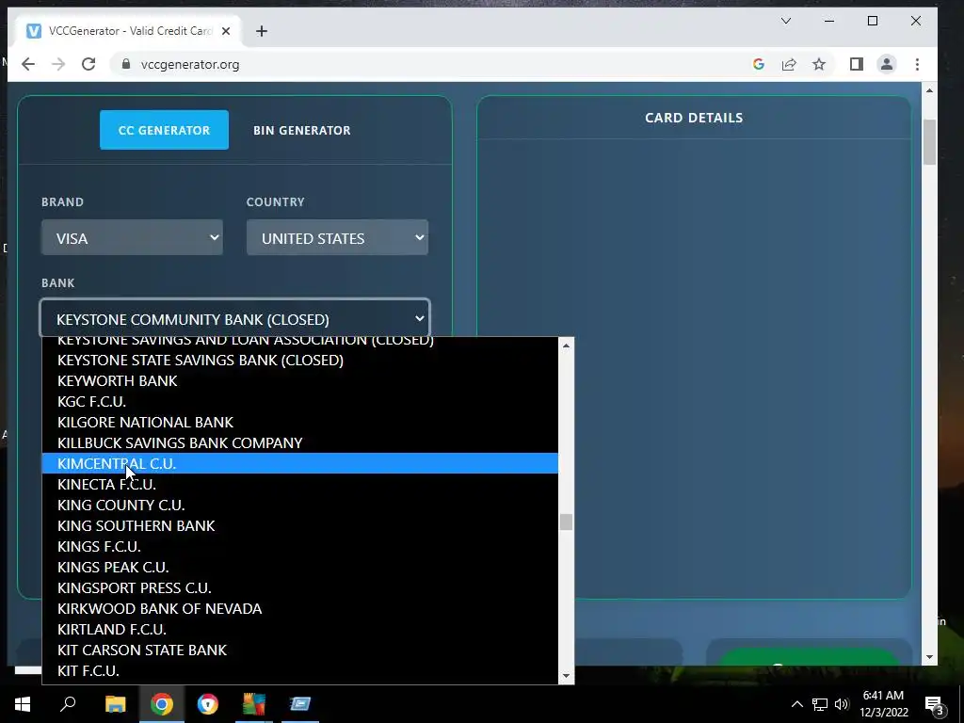The height and width of the screenshot is (723, 964).
Task: Select KILLBUCK SAVINGS BANK COMPANY
Action: tap(300, 443)
